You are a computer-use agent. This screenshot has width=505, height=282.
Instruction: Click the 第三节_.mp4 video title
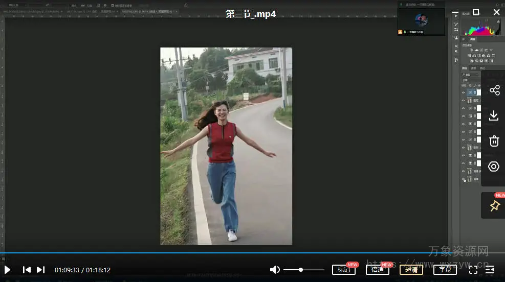(251, 14)
